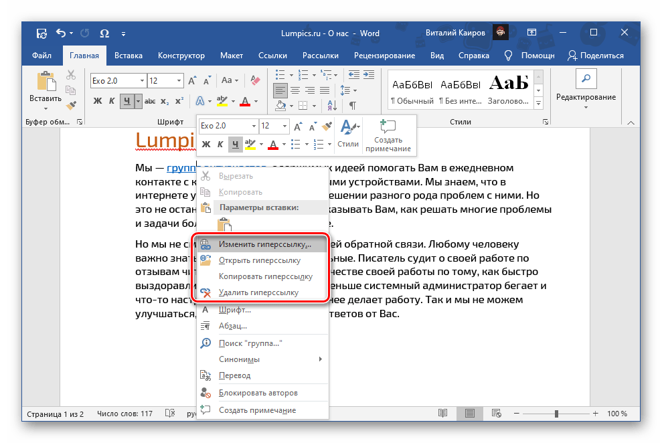
Task: Select 'Изменить гиперссылку...' from the context menu
Action: (264, 244)
